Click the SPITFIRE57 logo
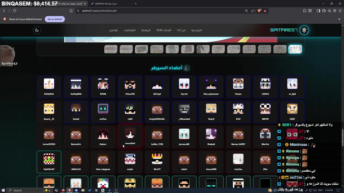Viewport: 344px width, 193px height. pyautogui.click(x=289, y=30)
